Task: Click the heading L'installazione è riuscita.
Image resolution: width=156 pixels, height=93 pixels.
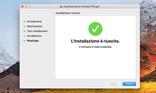Action: click(95, 41)
